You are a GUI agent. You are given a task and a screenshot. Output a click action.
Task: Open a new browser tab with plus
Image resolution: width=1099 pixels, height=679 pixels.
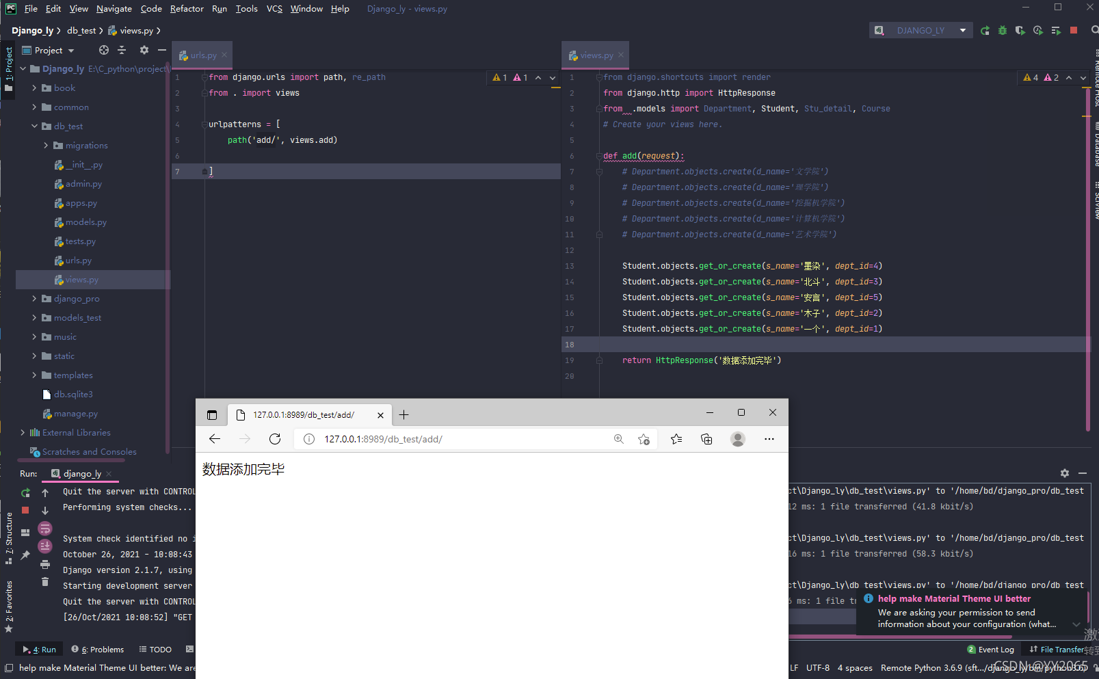coord(404,415)
